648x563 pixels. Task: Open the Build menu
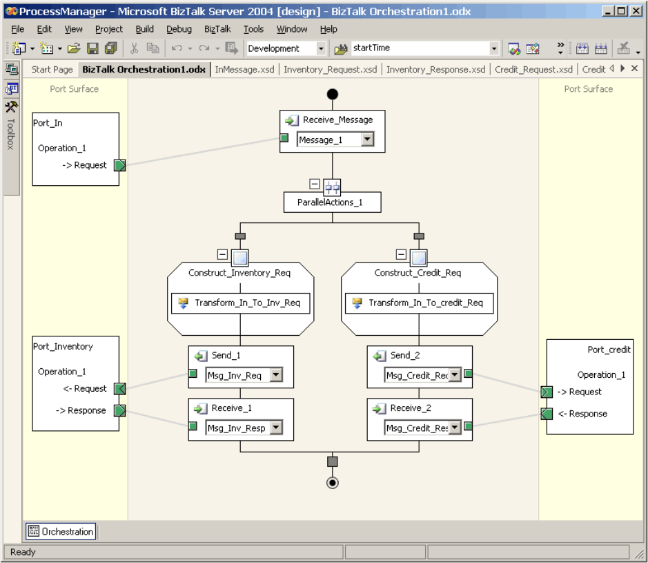click(x=145, y=30)
